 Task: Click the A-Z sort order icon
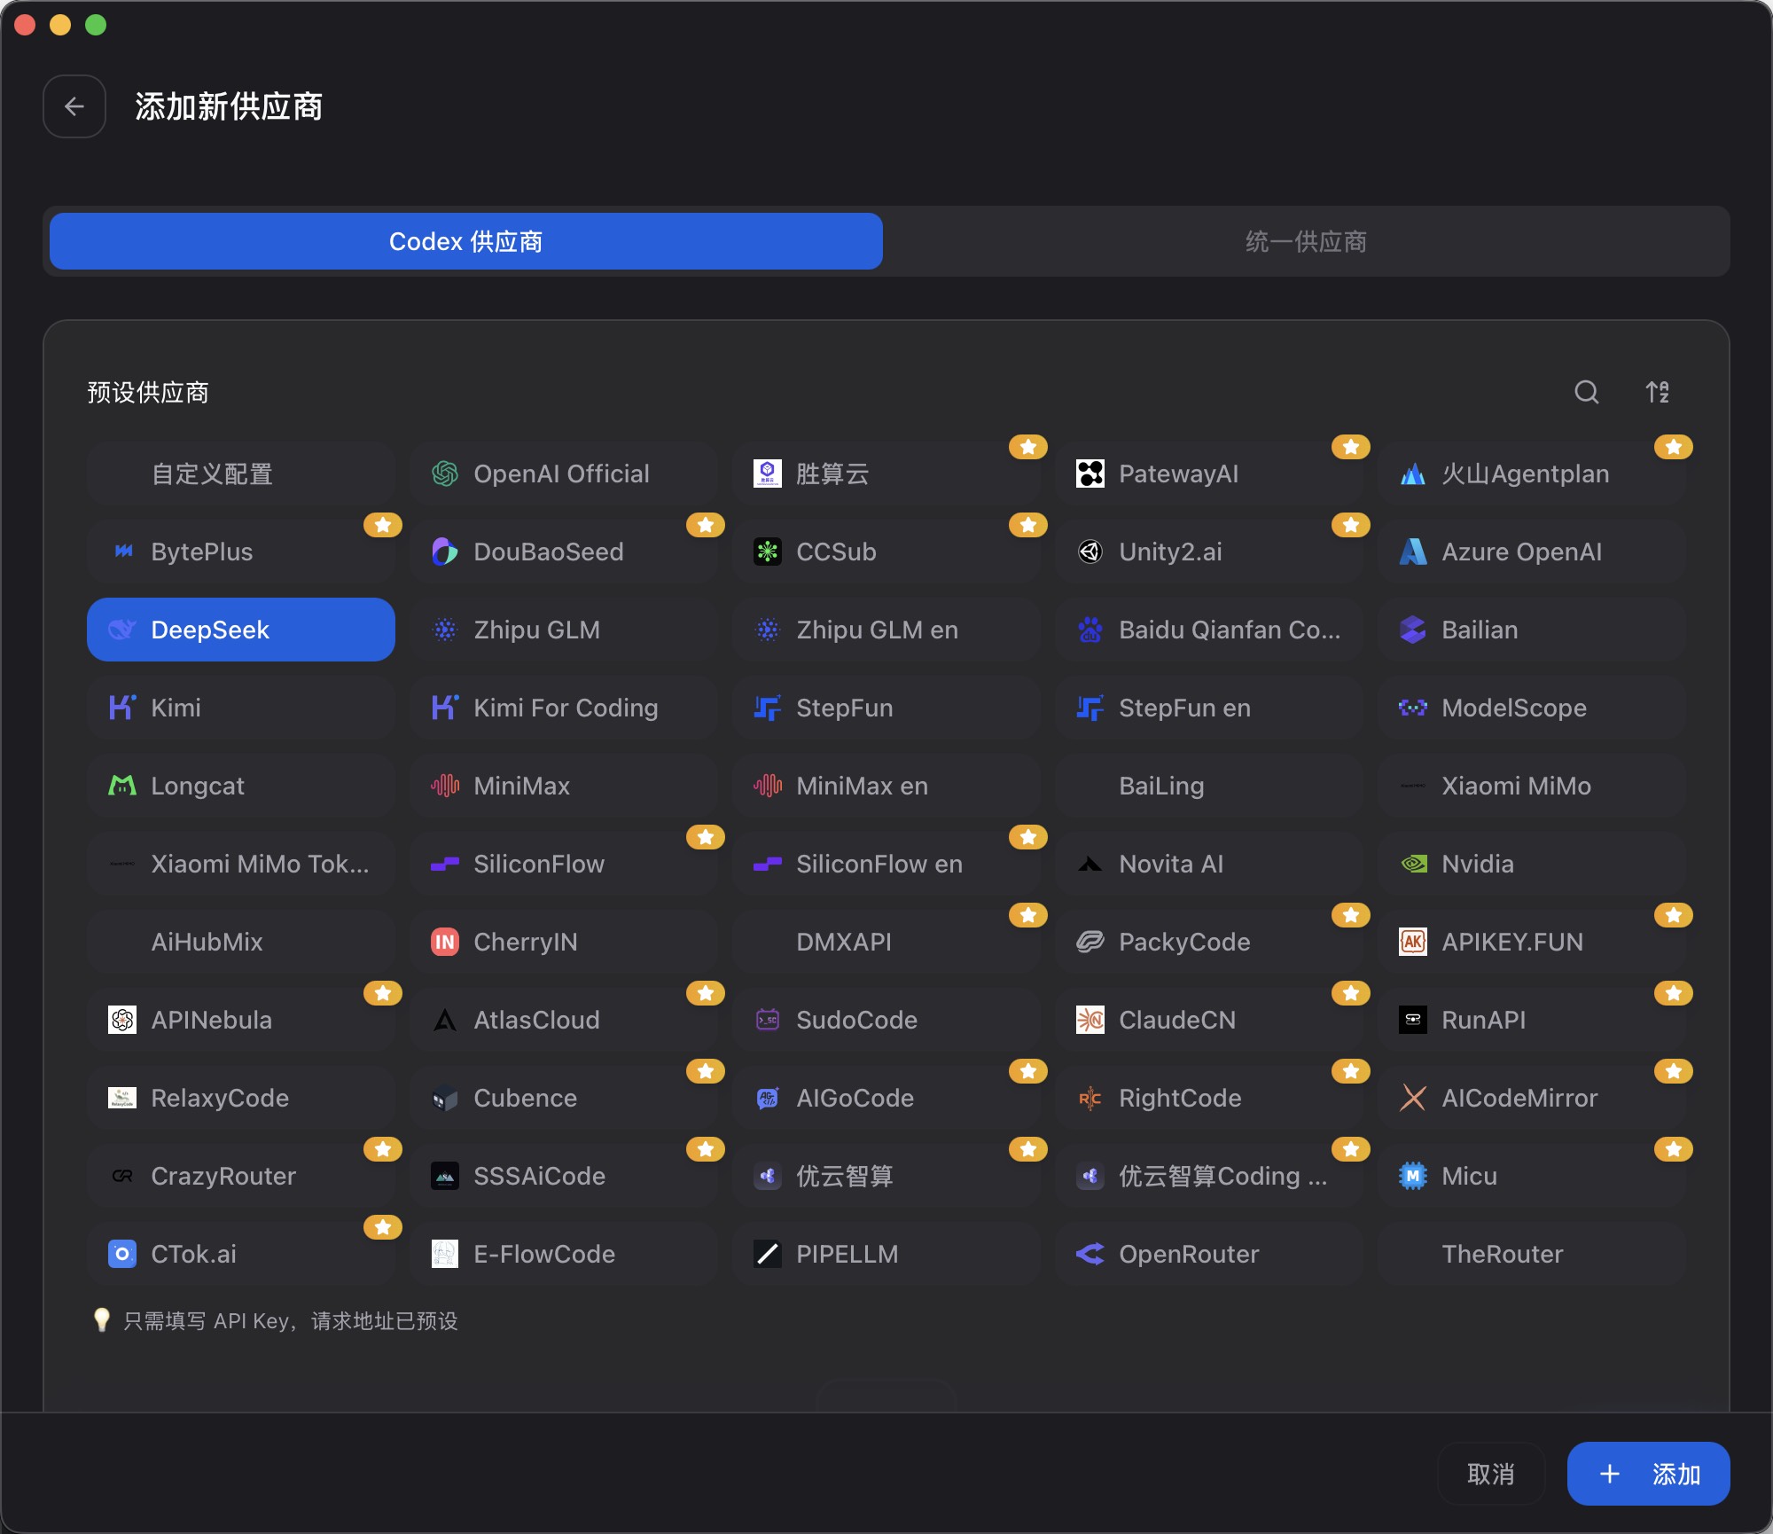coord(1658,392)
